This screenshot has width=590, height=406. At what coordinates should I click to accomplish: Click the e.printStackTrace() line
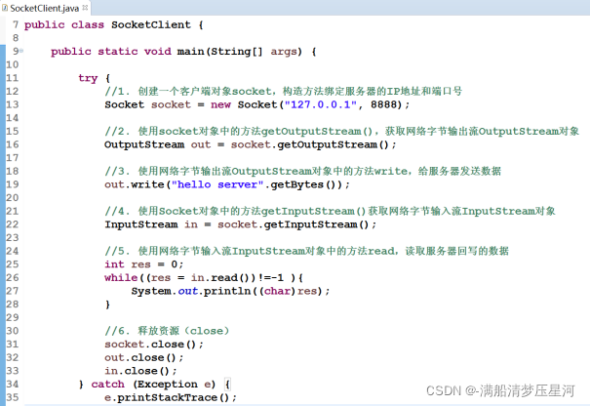171,397
